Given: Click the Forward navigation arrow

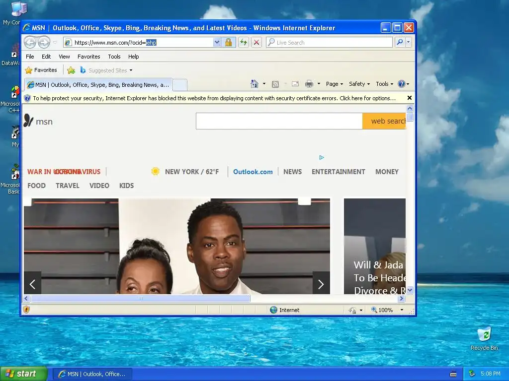Looking at the screenshot, I should pos(44,42).
